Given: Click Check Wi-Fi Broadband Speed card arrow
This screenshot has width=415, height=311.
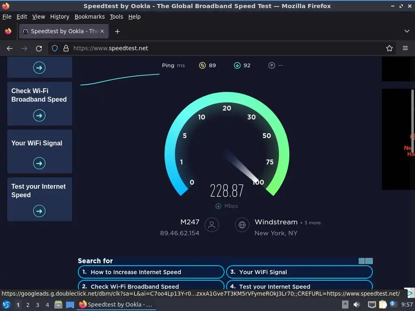Looking at the screenshot, I should 39,115.
